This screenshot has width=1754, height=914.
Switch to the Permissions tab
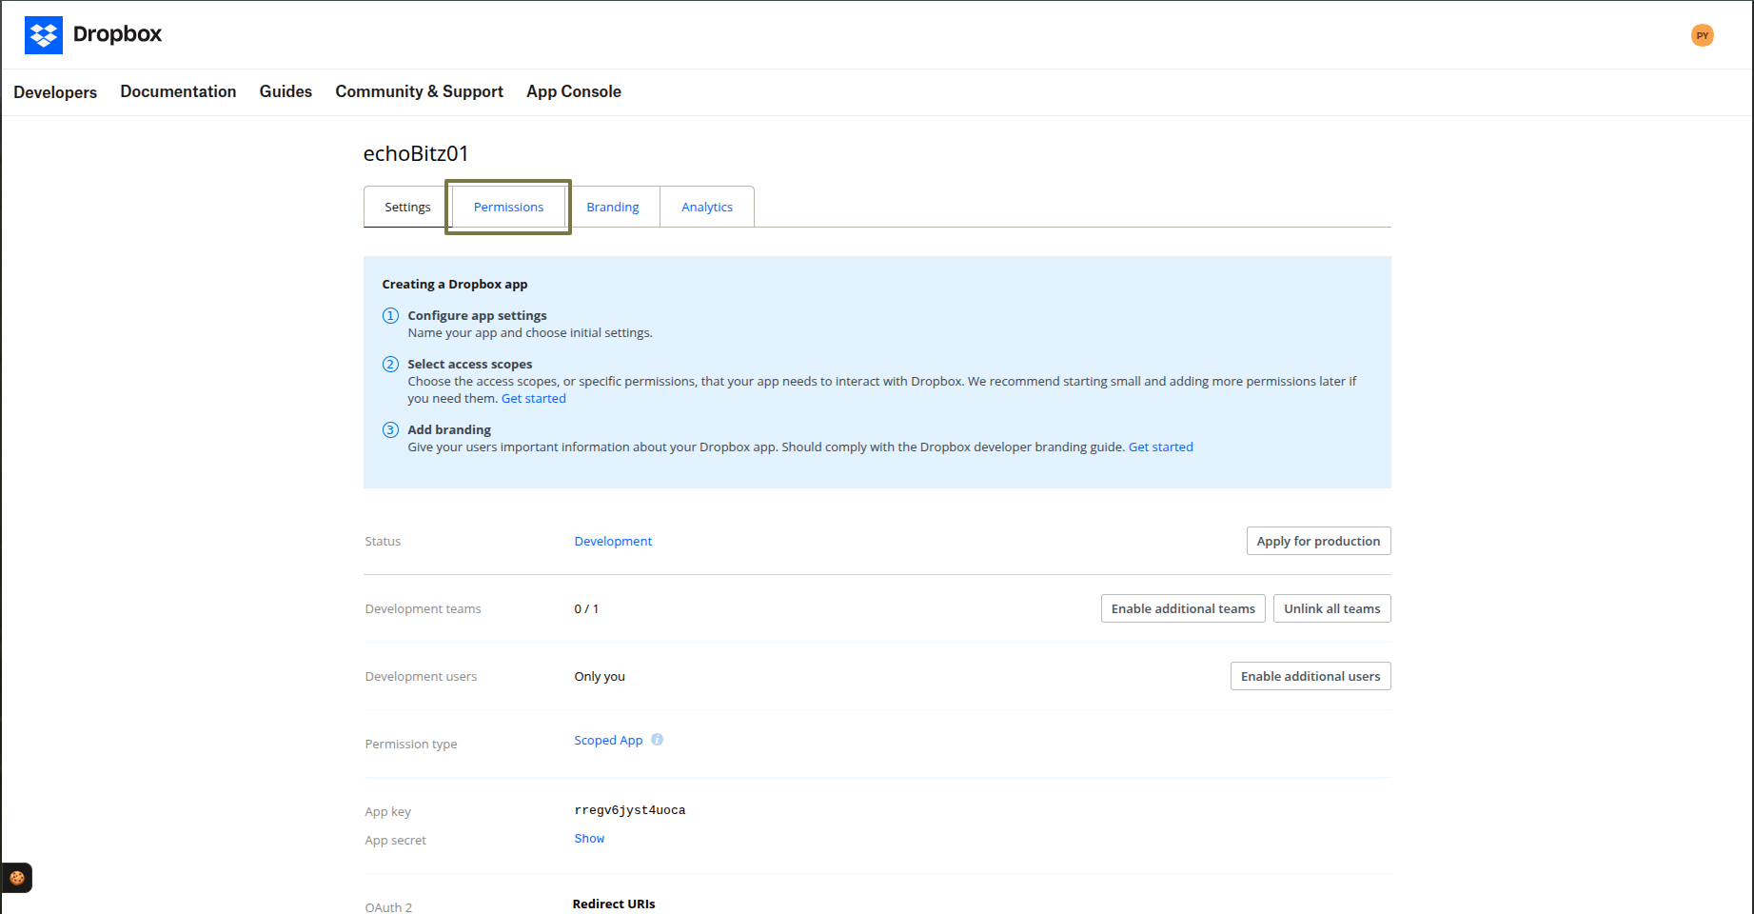tap(508, 207)
